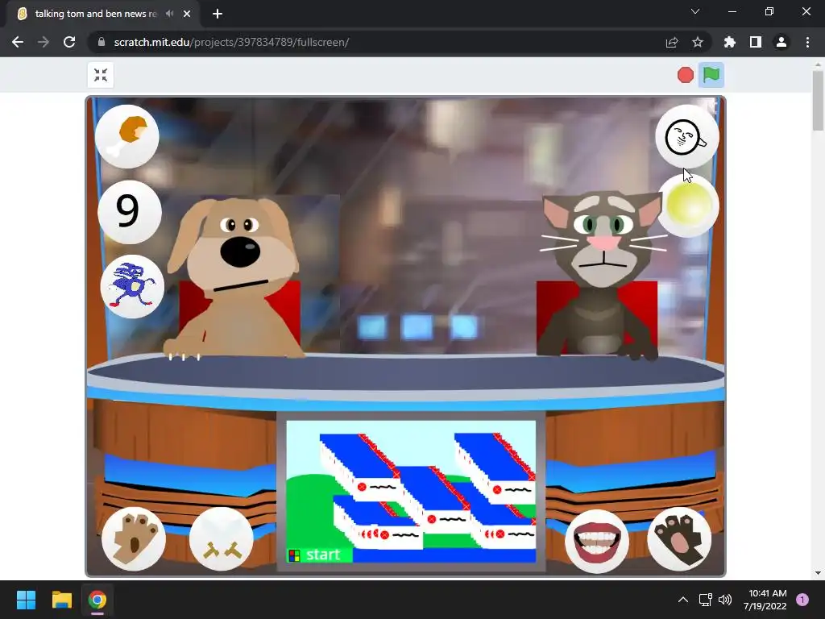Screen dimensions: 825x619
Task: View site info via the lock icon
Action: coord(102,42)
